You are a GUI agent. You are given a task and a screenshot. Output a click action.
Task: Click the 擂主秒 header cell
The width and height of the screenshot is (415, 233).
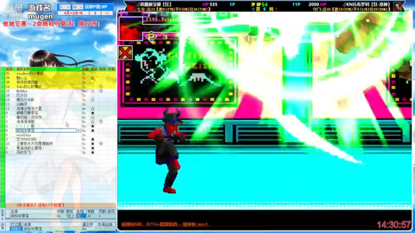point(88,225)
